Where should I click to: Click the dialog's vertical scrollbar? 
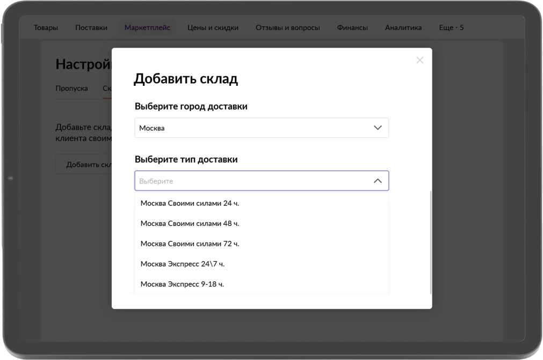[x=430, y=241]
